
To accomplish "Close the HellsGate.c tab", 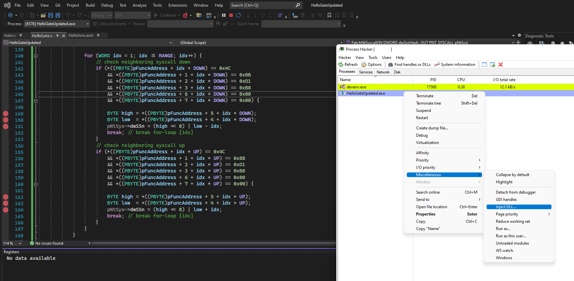I will [64, 36].
